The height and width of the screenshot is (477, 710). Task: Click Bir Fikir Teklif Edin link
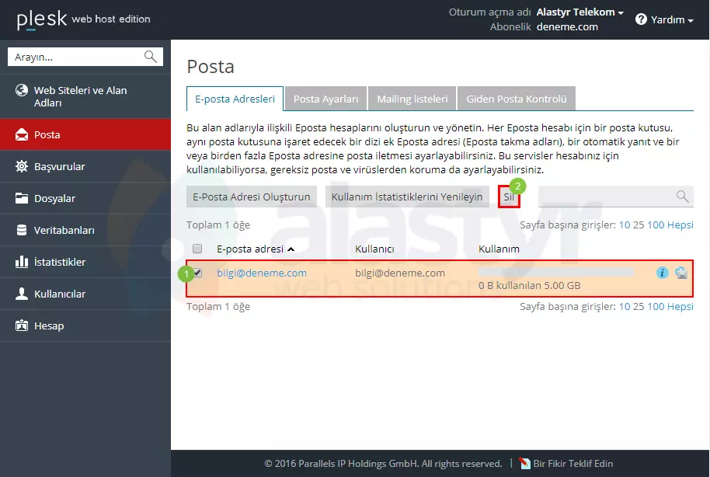(573, 464)
